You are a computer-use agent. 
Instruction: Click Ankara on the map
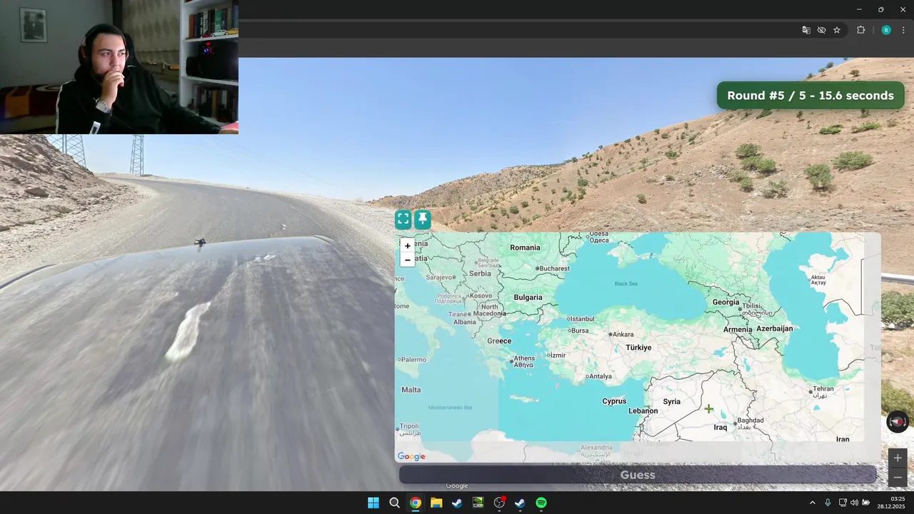pos(621,334)
